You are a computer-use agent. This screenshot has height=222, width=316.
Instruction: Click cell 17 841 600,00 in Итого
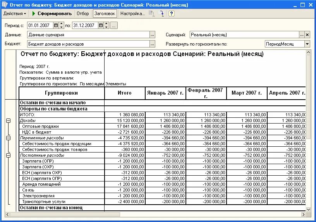(x=125, y=126)
